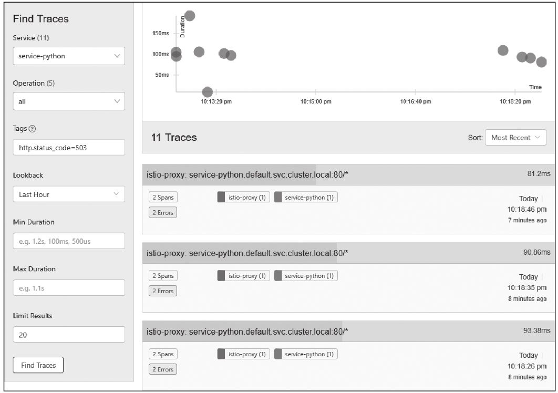Click the istio-proxy service tag in the 81.2ms trace
The width and height of the screenshot is (558, 393).
(x=243, y=197)
